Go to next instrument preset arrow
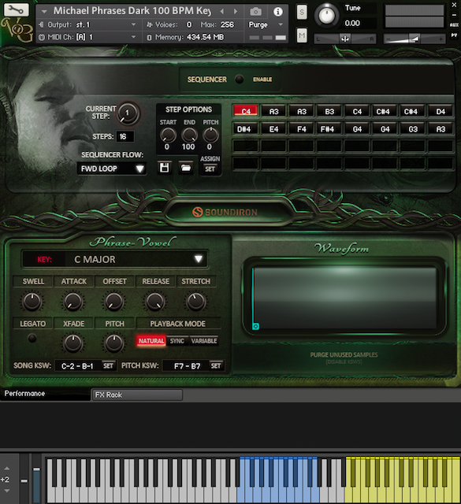The height and width of the screenshot is (504, 461). [236, 12]
